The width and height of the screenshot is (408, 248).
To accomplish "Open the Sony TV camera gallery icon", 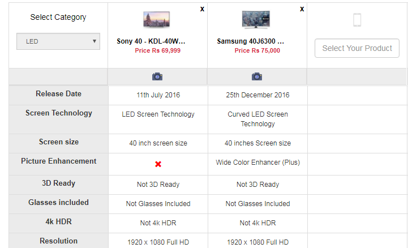I will (x=157, y=76).
